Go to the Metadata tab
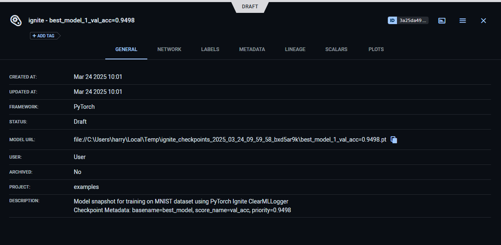 click(x=252, y=49)
